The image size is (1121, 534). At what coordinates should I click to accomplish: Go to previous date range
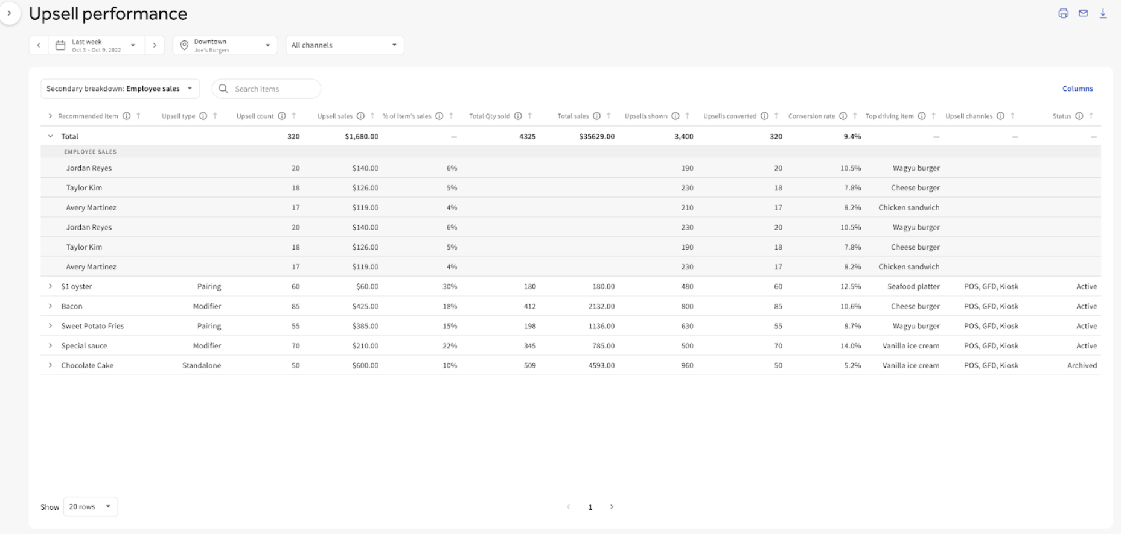click(x=39, y=45)
